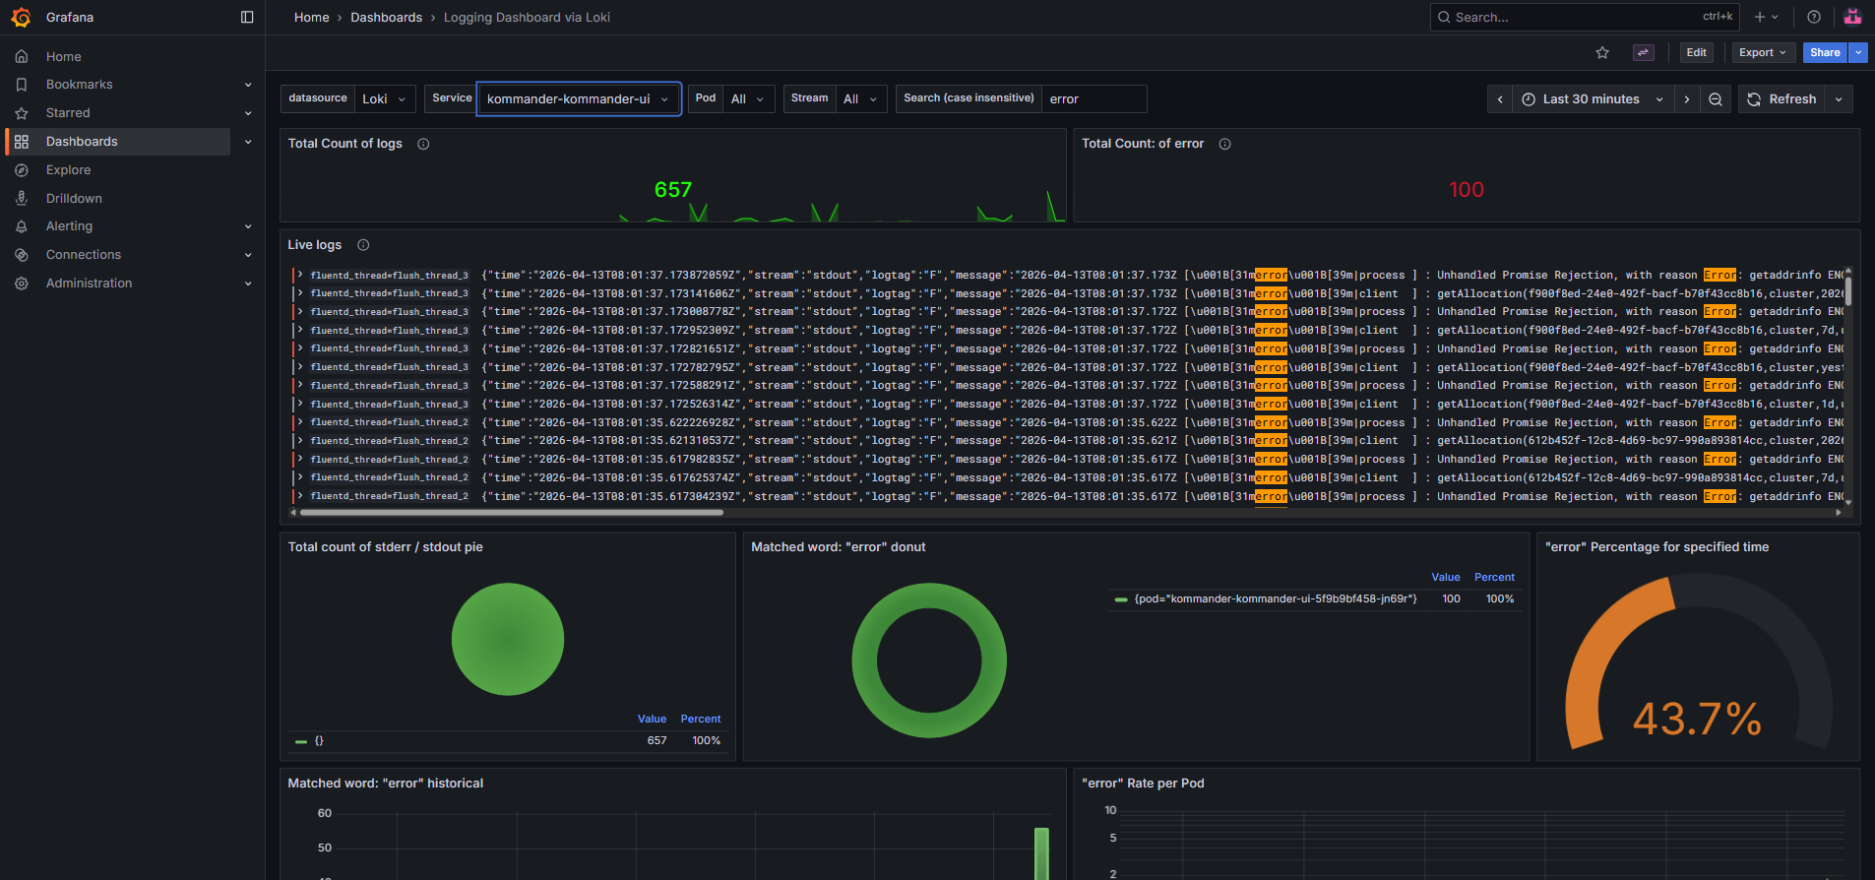This screenshot has height=880, width=1875.
Task: Expand the Starred section chevron
Action: 248,113
